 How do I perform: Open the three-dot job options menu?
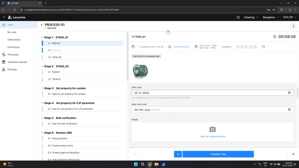[x=293, y=26]
